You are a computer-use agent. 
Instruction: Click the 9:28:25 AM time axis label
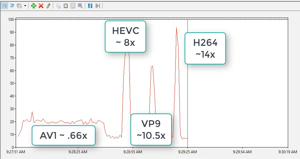78,152
